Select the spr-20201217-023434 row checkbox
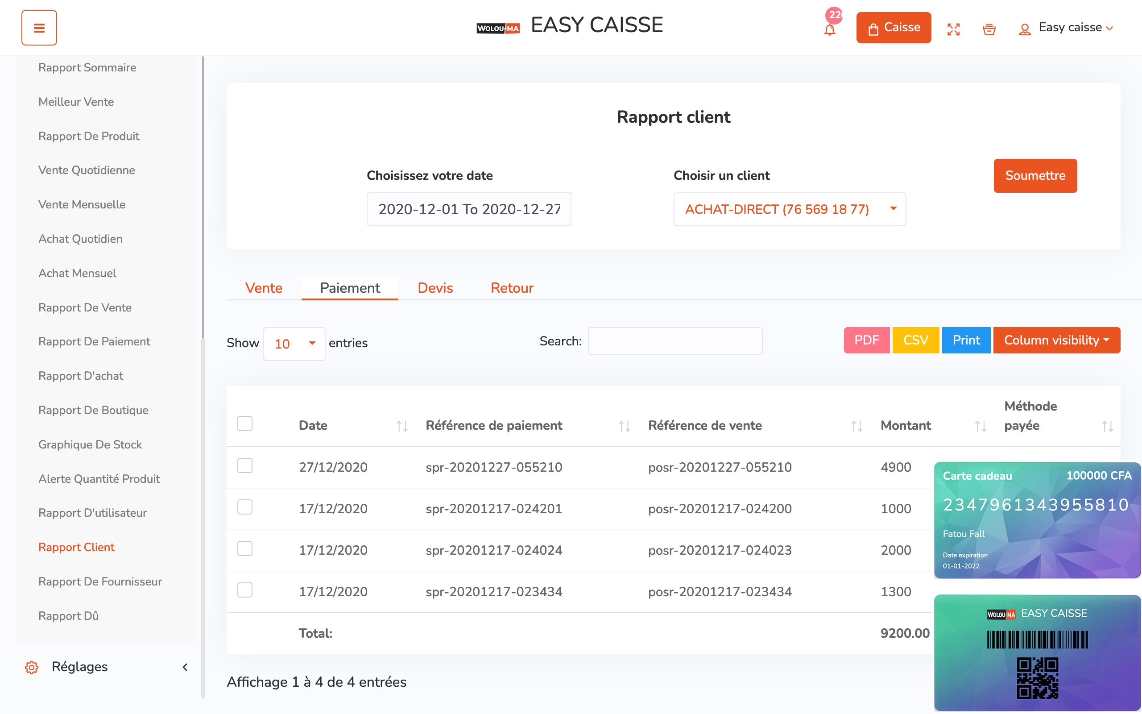 point(245,590)
